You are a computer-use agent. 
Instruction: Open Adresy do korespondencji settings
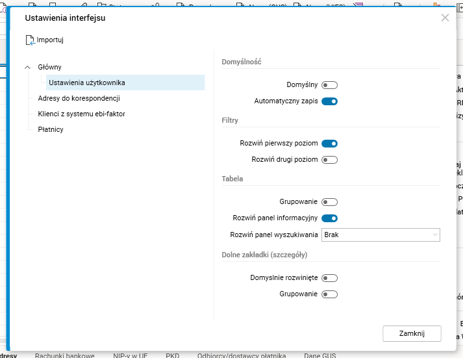click(79, 98)
